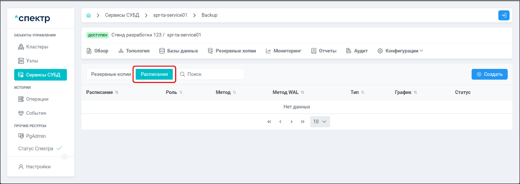Viewport: 520px width, 184px height.
Task: Open spr-ta-service01 breadcrumb link
Action: (x=170, y=15)
